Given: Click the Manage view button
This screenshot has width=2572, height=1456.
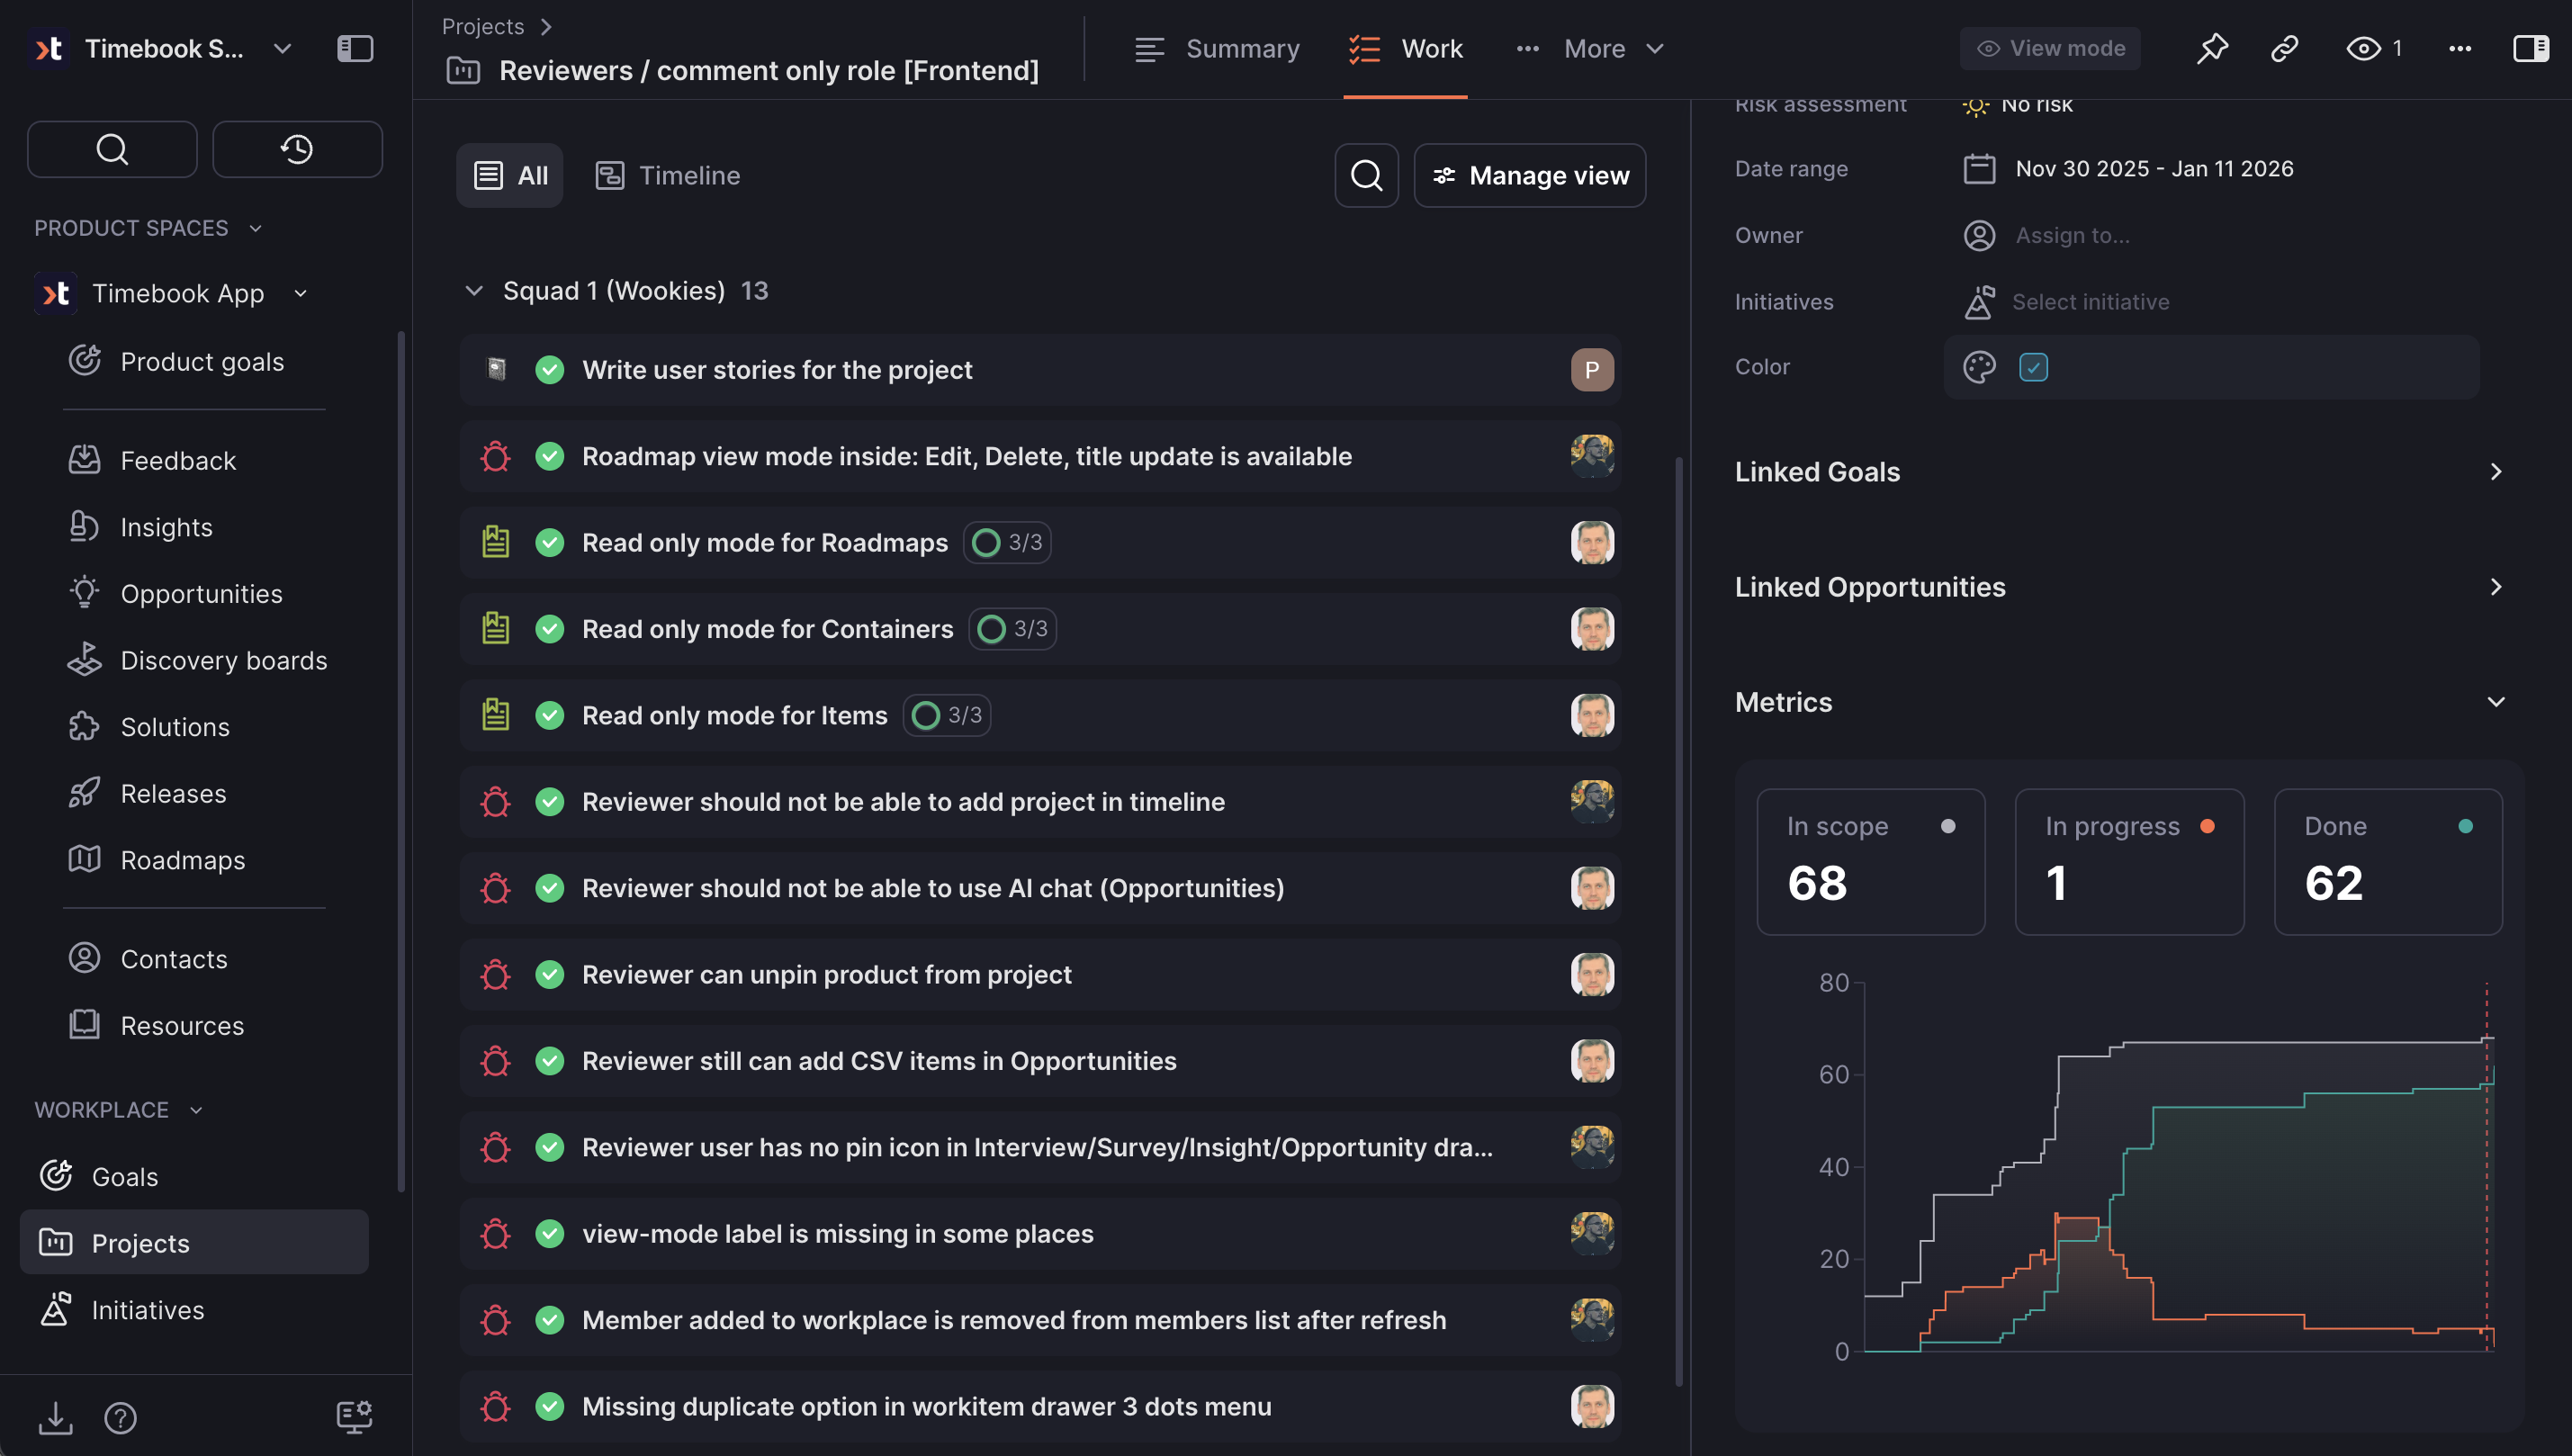Looking at the screenshot, I should pos(1529,175).
